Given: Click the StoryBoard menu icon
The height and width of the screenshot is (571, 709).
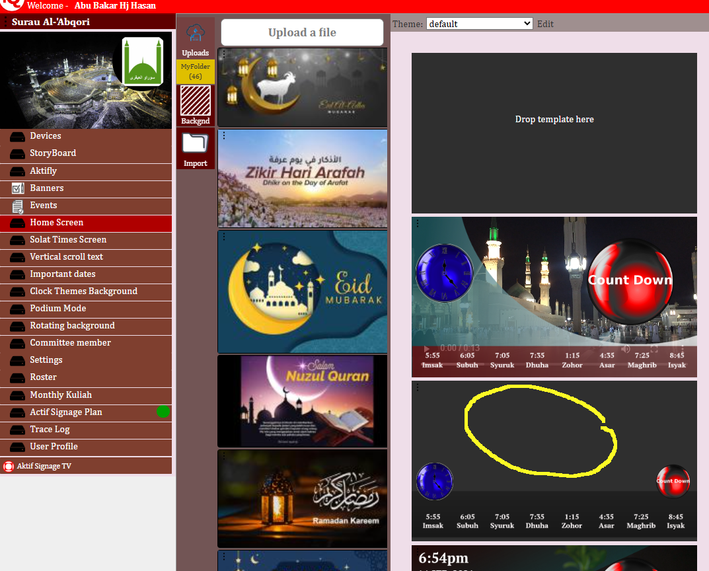Looking at the screenshot, I should pyautogui.click(x=18, y=154).
